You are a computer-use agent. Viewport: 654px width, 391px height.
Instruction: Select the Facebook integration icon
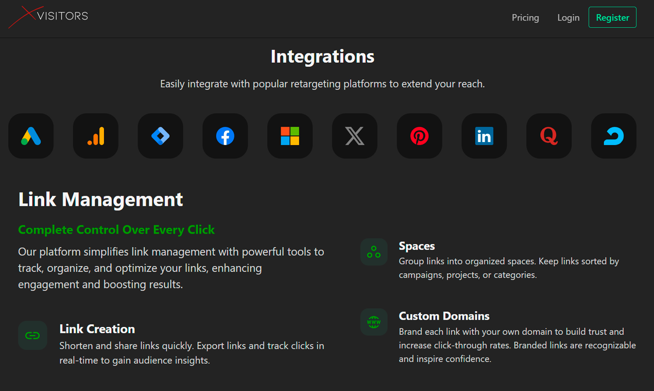pyautogui.click(x=225, y=136)
